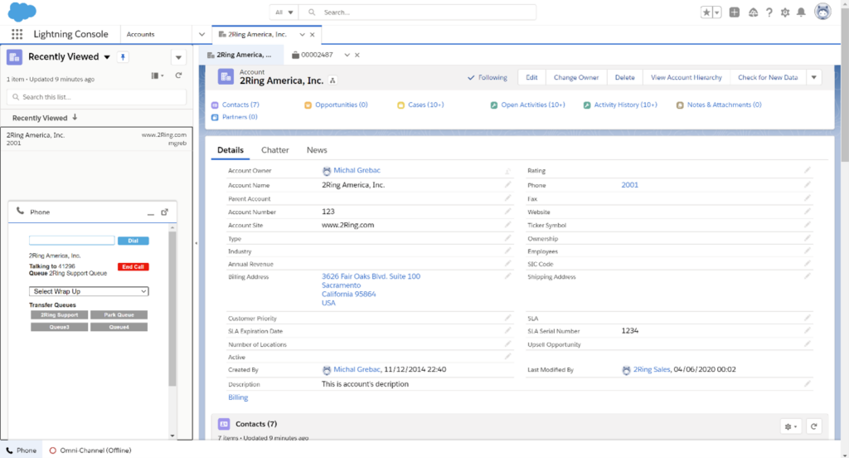The height and width of the screenshot is (458, 849).
Task: Open the Setup gear menu
Action: coord(785,12)
